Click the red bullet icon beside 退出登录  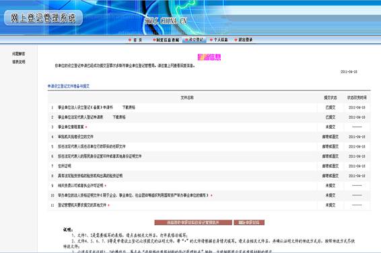[236, 40]
